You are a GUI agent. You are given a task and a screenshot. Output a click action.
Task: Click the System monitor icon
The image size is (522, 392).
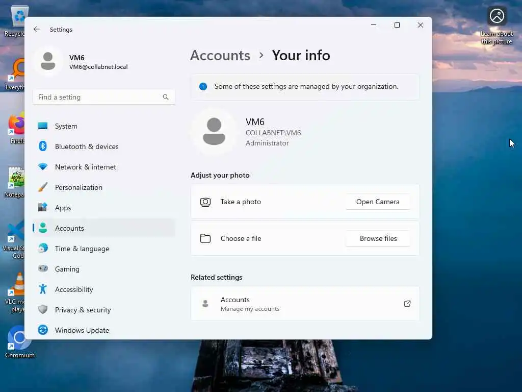point(43,126)
